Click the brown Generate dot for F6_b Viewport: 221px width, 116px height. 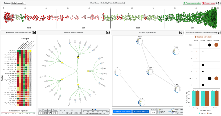coord(216,78)
